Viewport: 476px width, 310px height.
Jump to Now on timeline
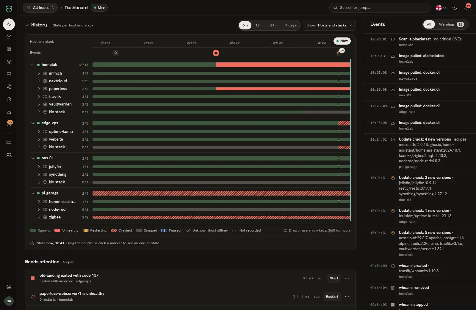(342, 41)
